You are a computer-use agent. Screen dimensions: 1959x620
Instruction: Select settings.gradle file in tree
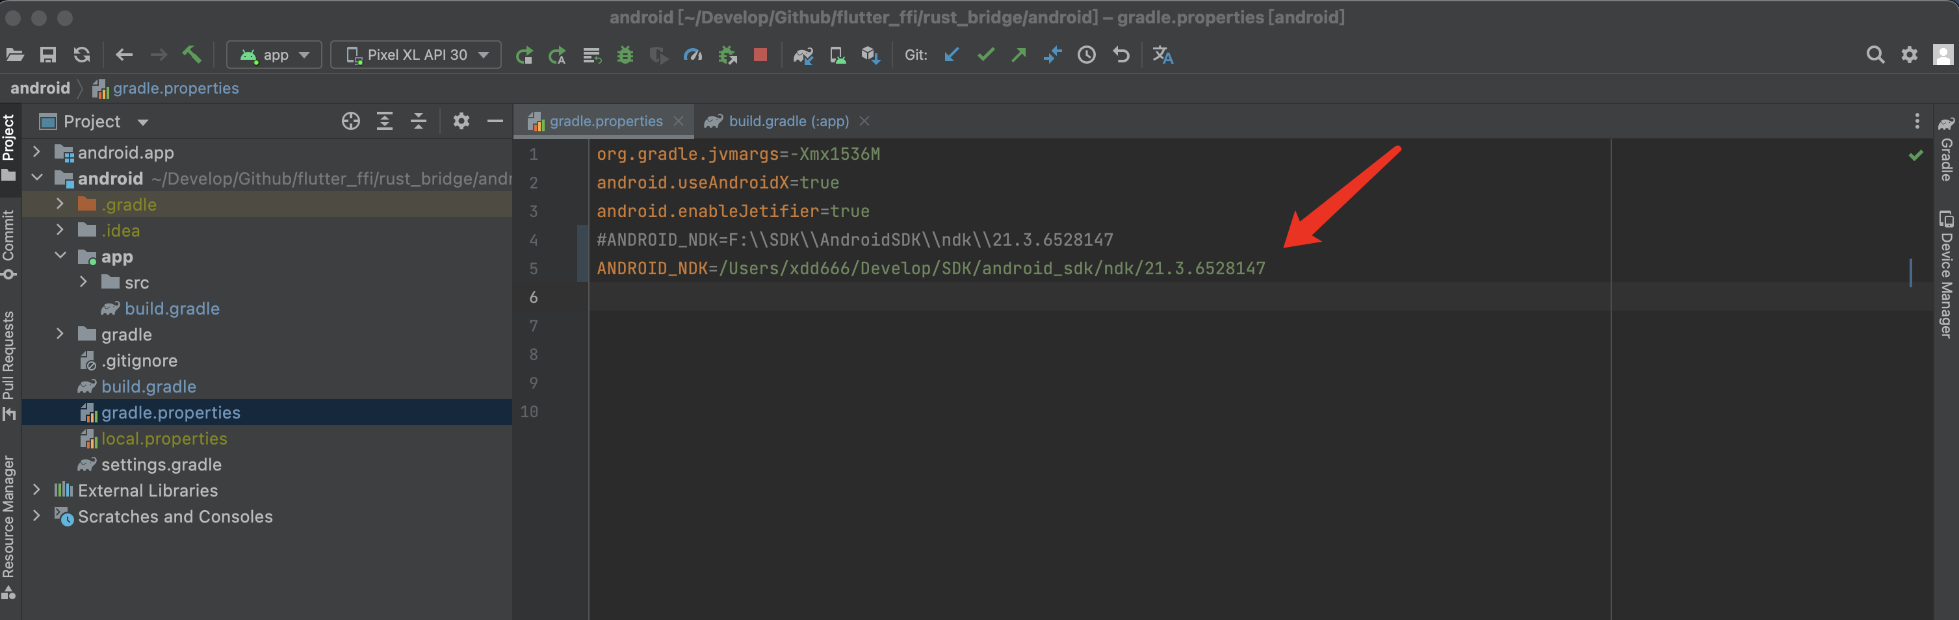[161, 464]
